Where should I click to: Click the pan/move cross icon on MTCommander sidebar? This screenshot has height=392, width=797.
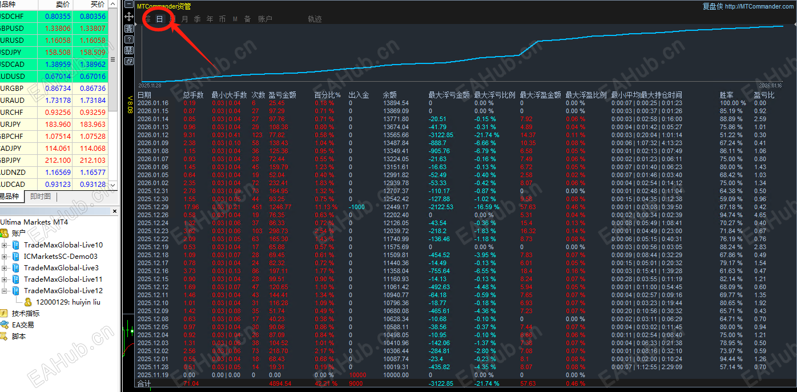[x=129, y=17]
